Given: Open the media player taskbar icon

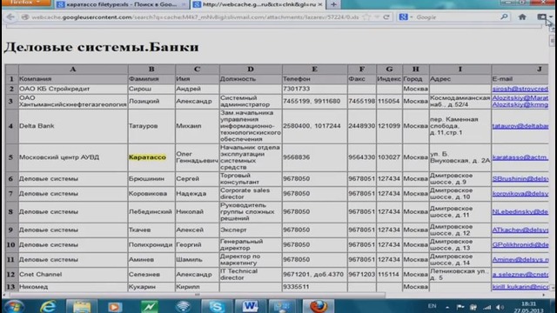Looking at the screenshot, I should tap(114, 306).
